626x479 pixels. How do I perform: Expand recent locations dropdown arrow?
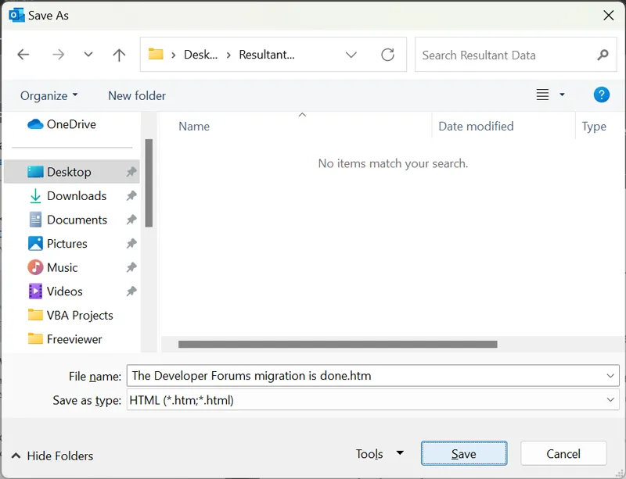point(88,55)
